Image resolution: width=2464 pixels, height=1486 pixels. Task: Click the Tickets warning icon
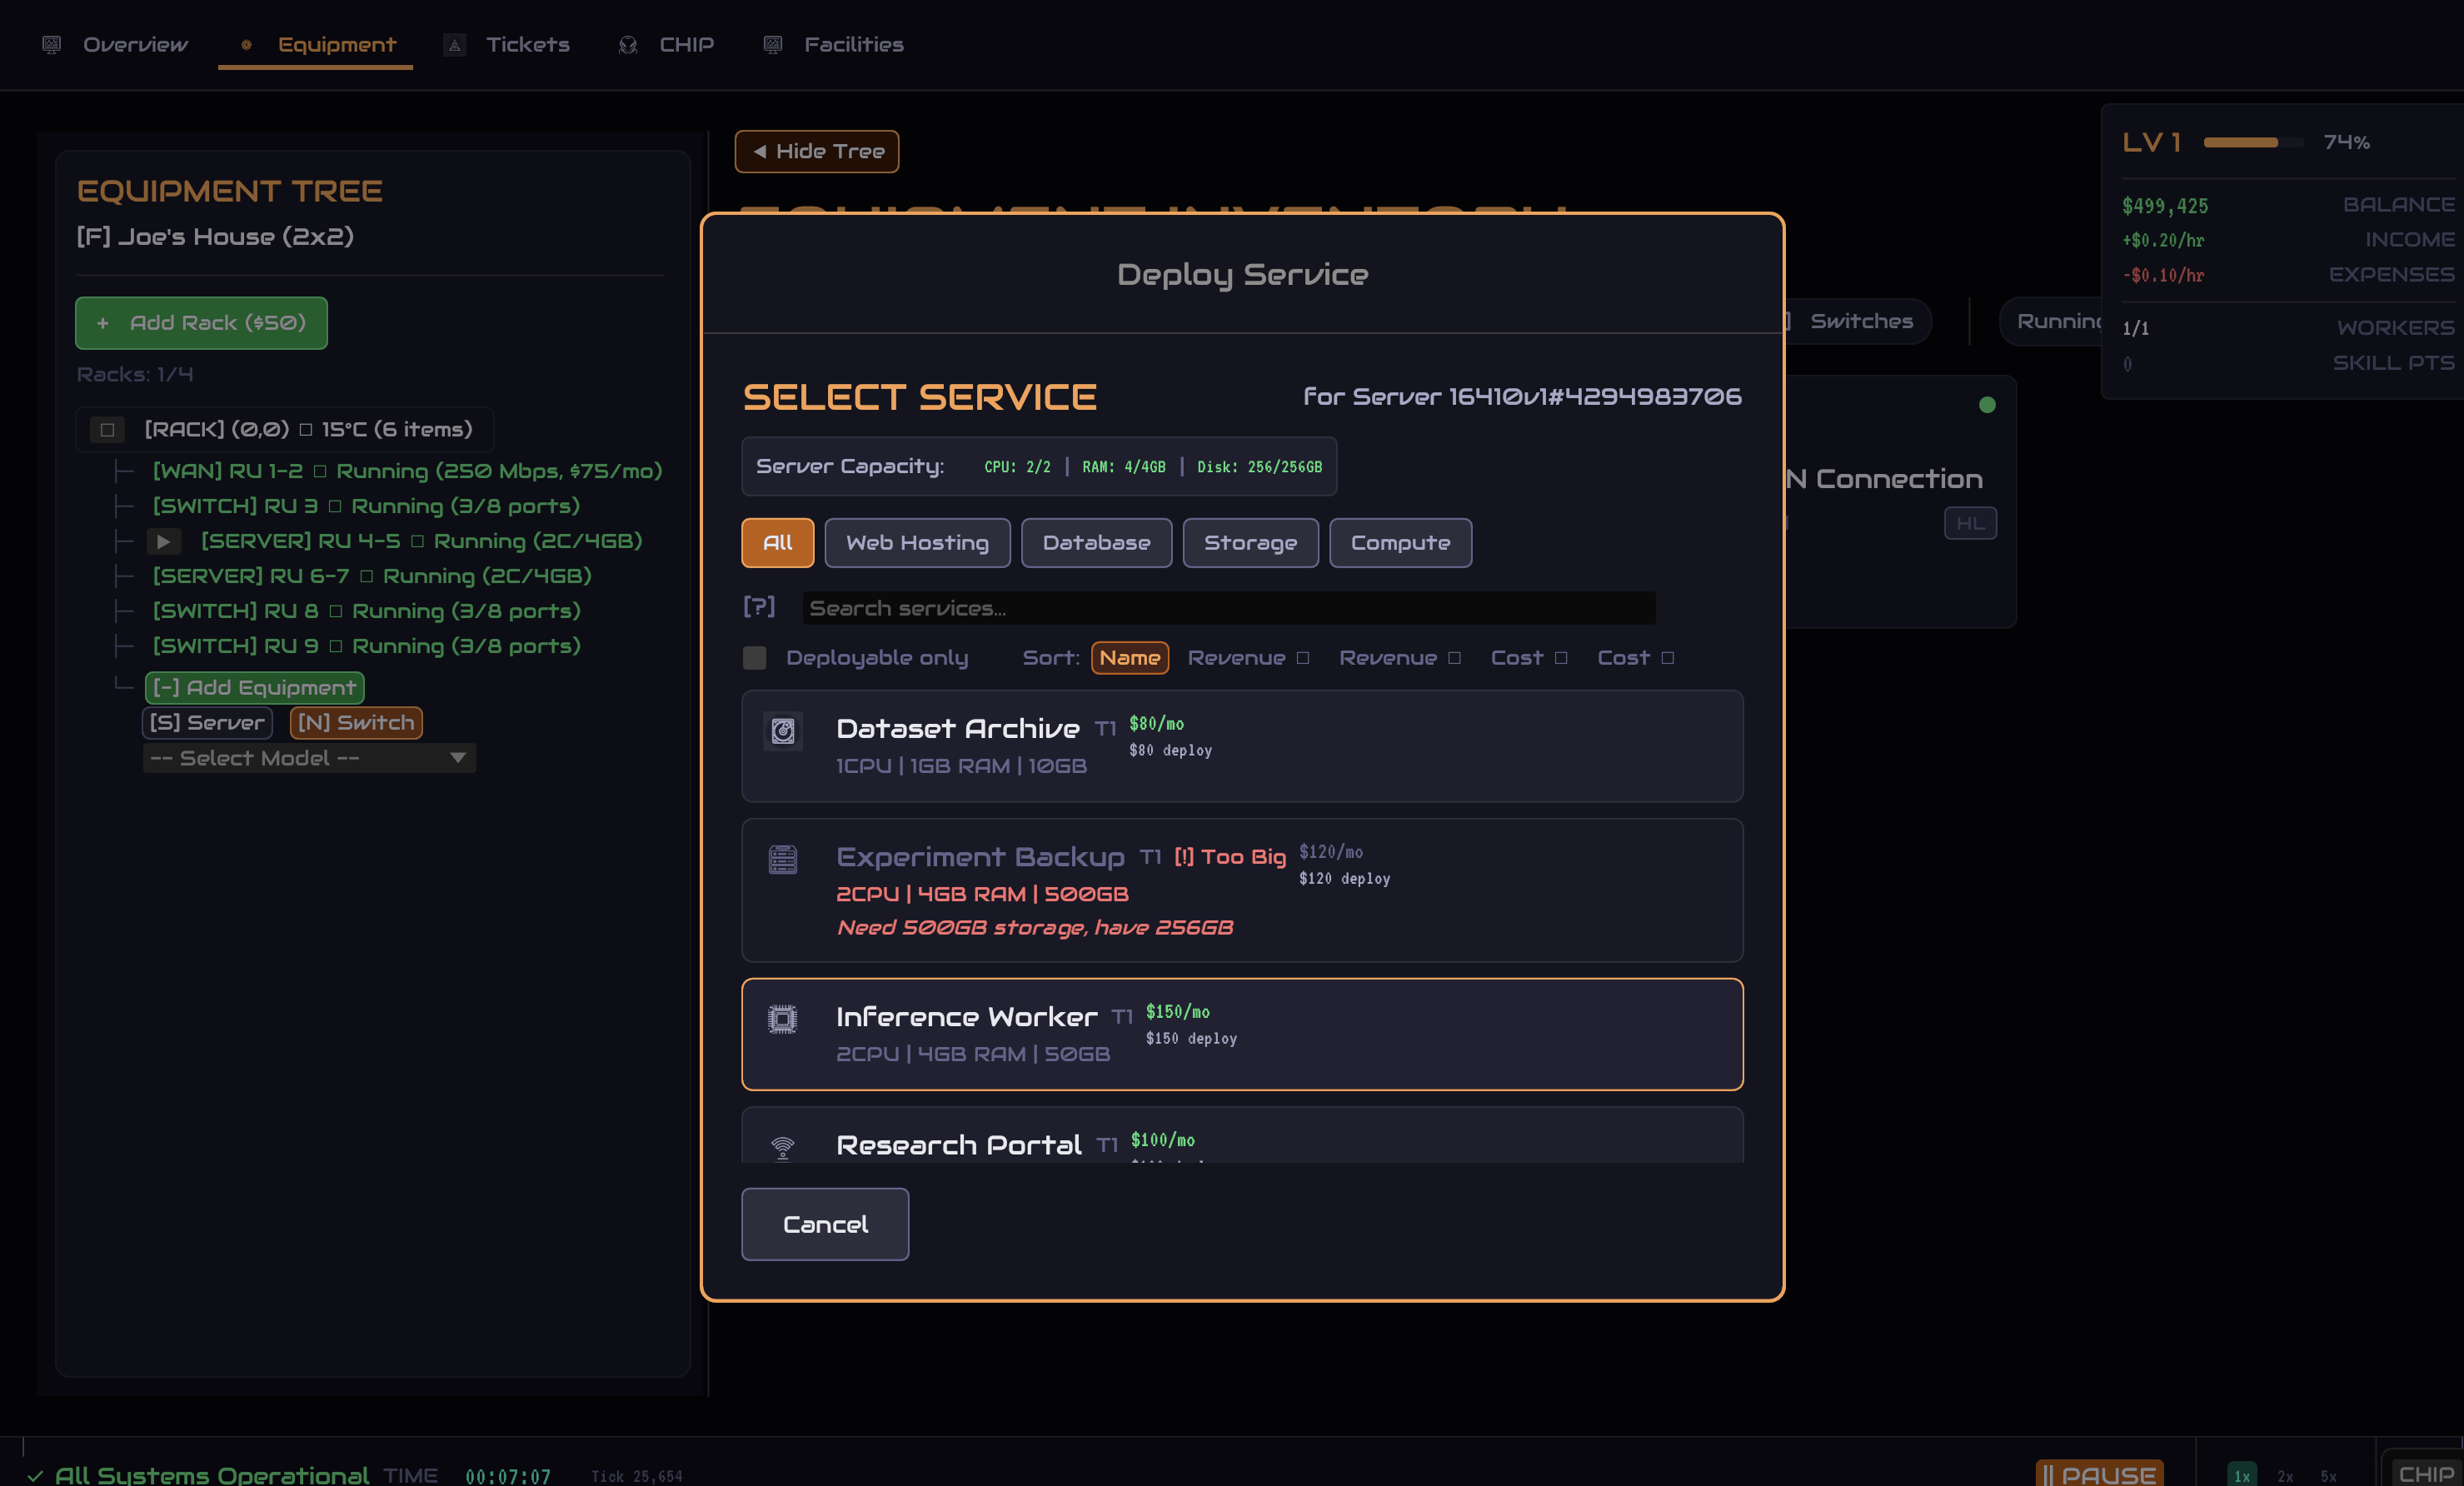(455, 44)
